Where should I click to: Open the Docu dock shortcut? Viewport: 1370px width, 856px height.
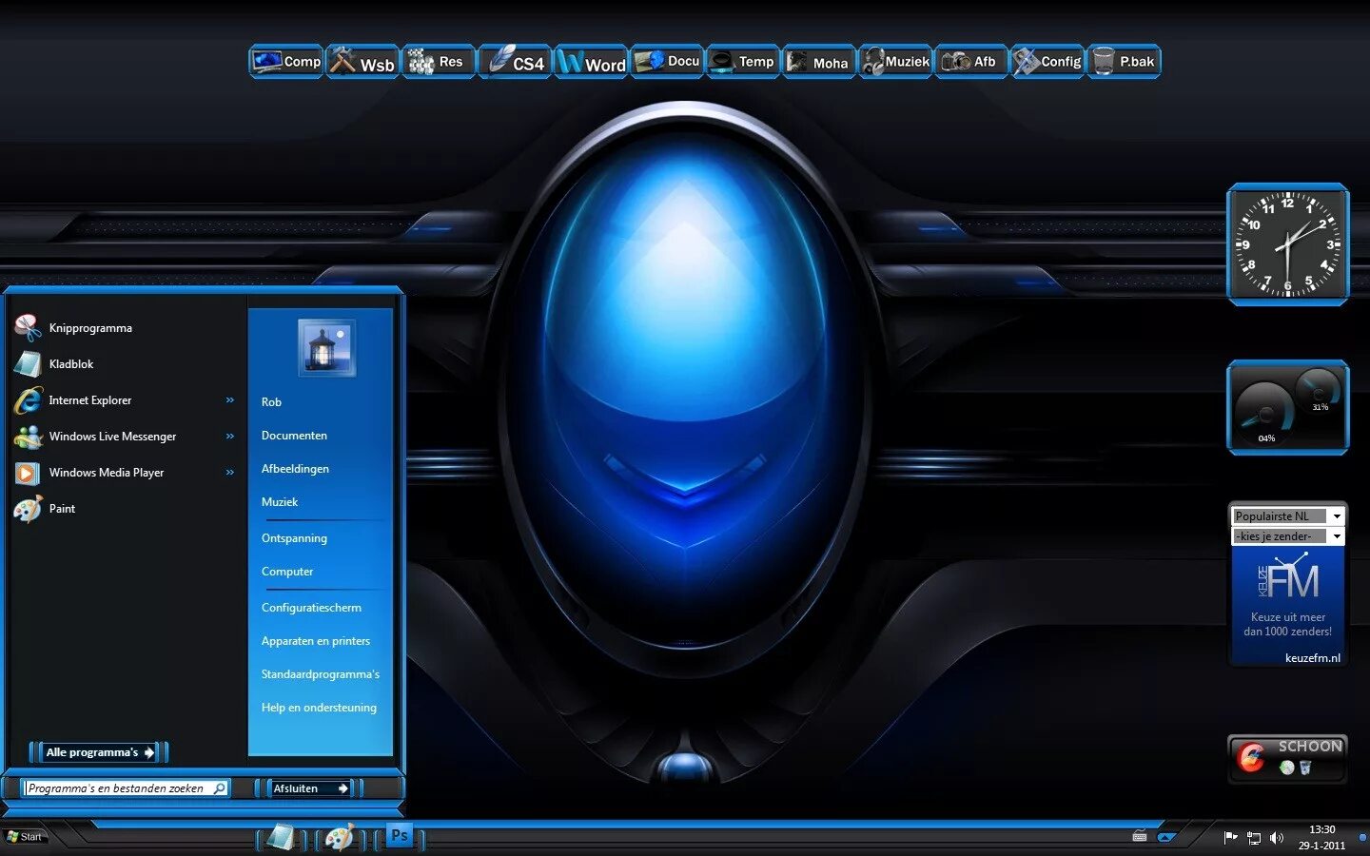click(x=667, y=62)
